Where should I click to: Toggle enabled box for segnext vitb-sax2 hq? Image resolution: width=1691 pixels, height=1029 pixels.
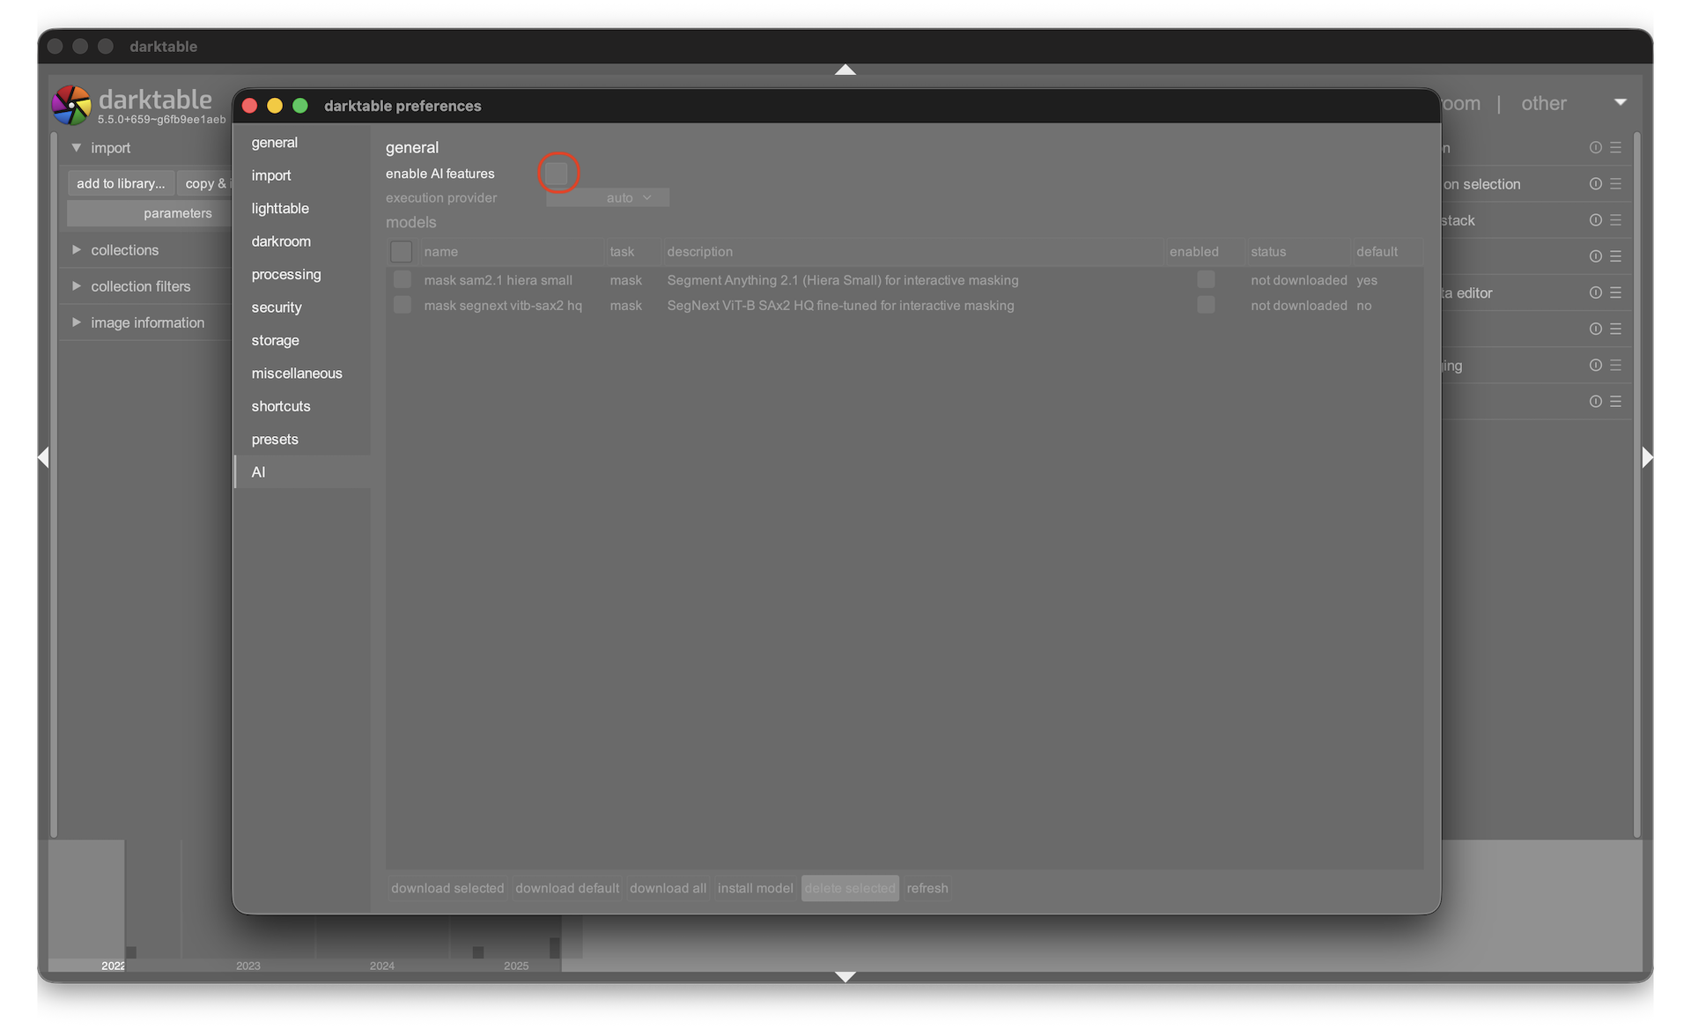[1206, 305]
